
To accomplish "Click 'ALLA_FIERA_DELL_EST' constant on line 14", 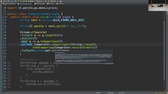I will pyautogui.click(x=68, y=20).
